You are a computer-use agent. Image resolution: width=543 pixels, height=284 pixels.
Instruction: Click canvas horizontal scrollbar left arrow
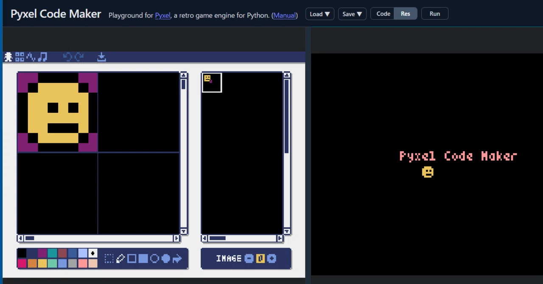(20, 238)
